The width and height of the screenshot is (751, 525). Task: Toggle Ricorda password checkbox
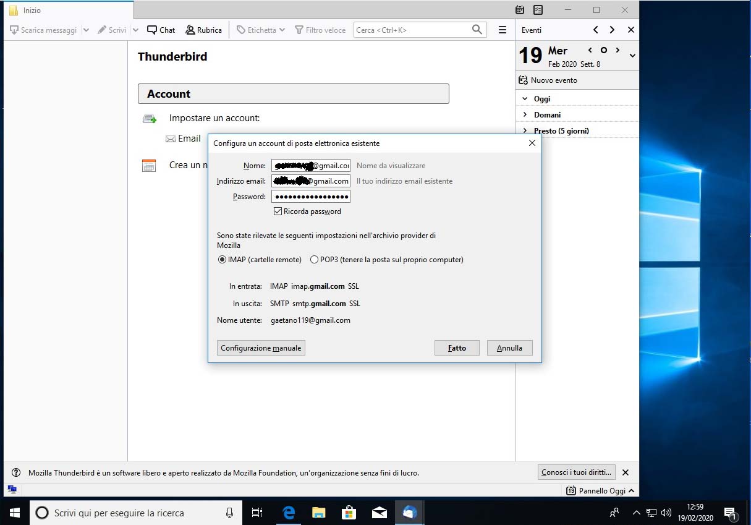[x=278, y=211]
